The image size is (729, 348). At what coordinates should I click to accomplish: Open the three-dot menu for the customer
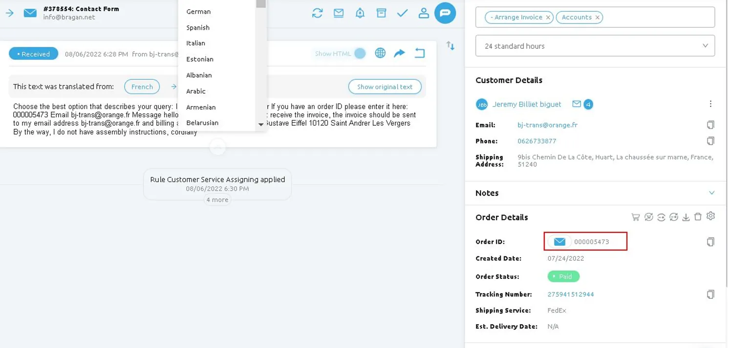(710, 104)
